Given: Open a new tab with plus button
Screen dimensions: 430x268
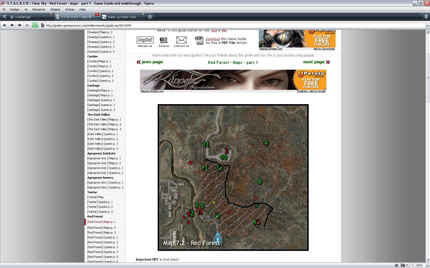Looking at the screenshot, I should (150, 17).
